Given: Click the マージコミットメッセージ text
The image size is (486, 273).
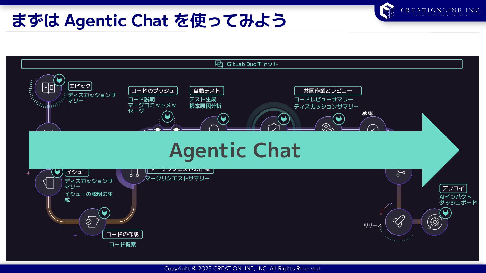Looking at the screenshot, I should point(152,108).
